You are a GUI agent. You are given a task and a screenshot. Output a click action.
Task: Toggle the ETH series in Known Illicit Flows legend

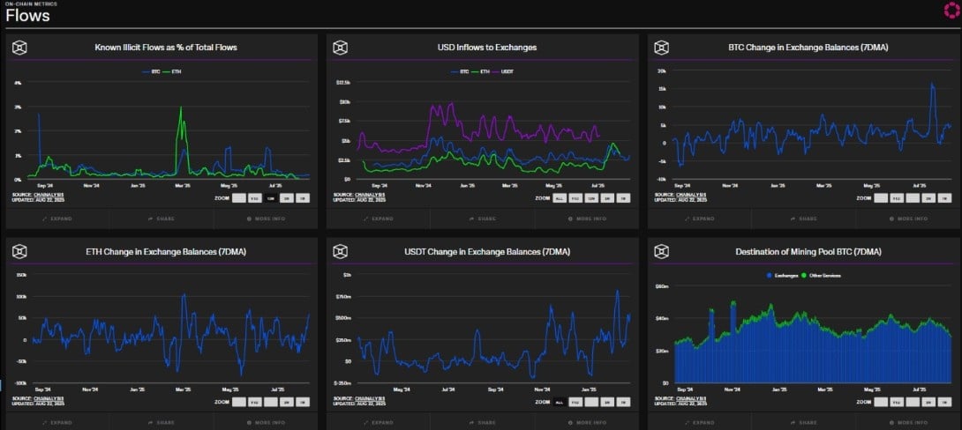[x=172, y=71]
